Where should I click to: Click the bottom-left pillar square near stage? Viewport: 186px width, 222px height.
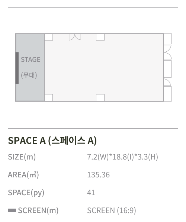49,97
